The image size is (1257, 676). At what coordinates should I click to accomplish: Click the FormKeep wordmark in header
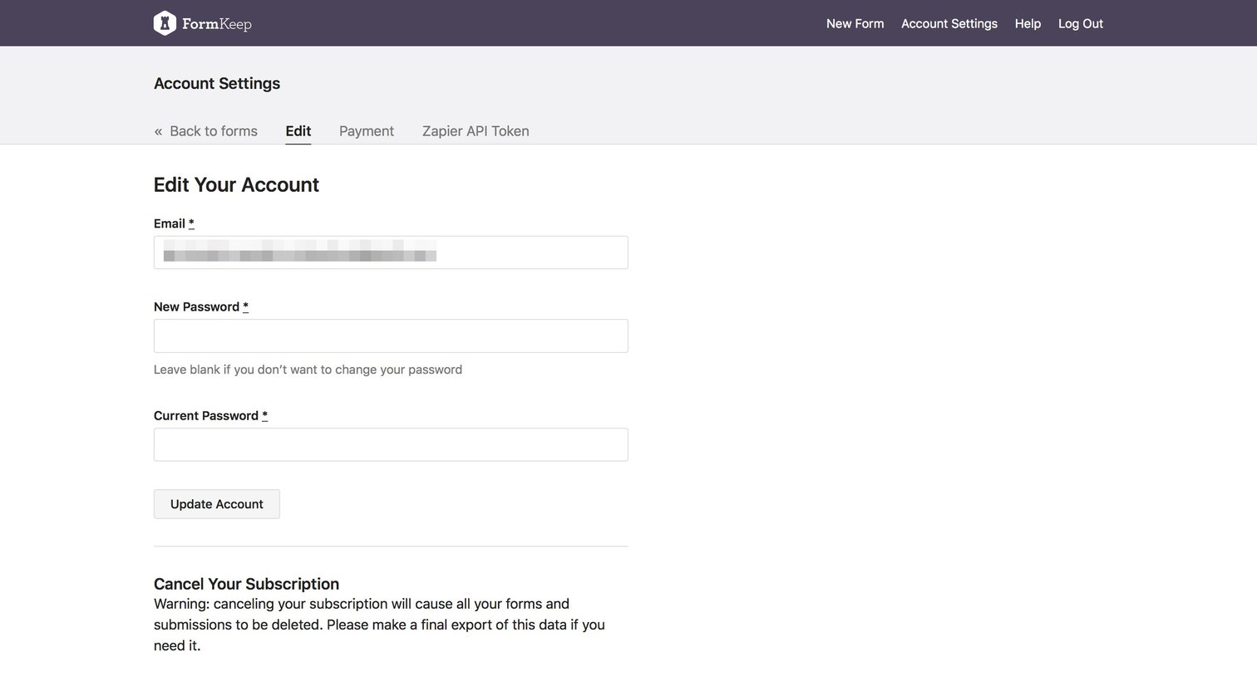point(217,24)
